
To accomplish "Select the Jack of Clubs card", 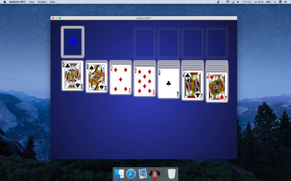I will [193, 85].
